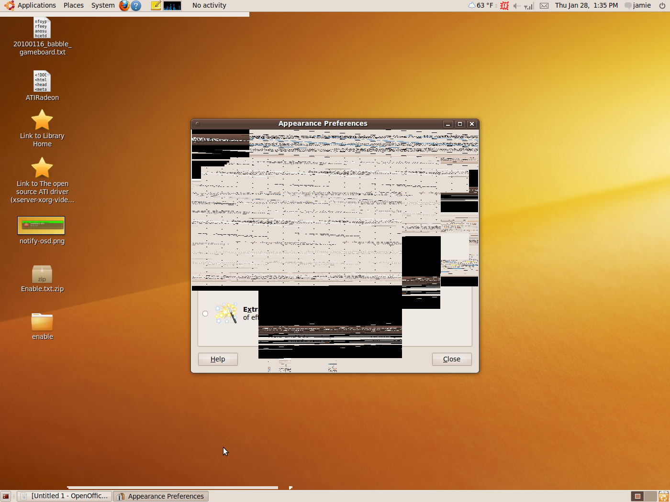Image resolution: width=670 pixels, height=502 pixels.
Task: Expand the jamie user status menu
Action: point(641,5)
